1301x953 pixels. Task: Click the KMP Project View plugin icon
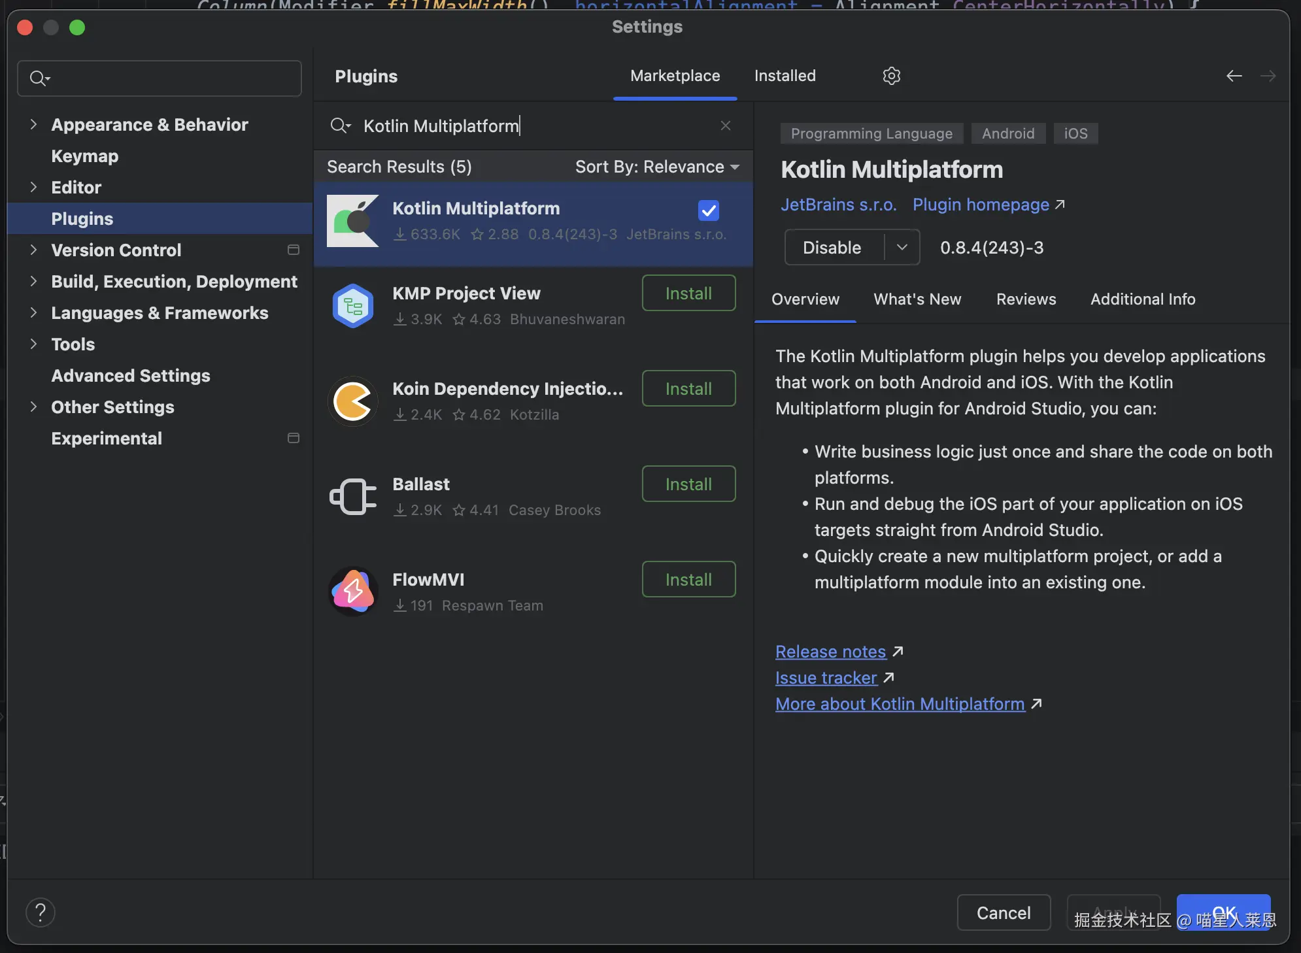(x=353, y=306)
